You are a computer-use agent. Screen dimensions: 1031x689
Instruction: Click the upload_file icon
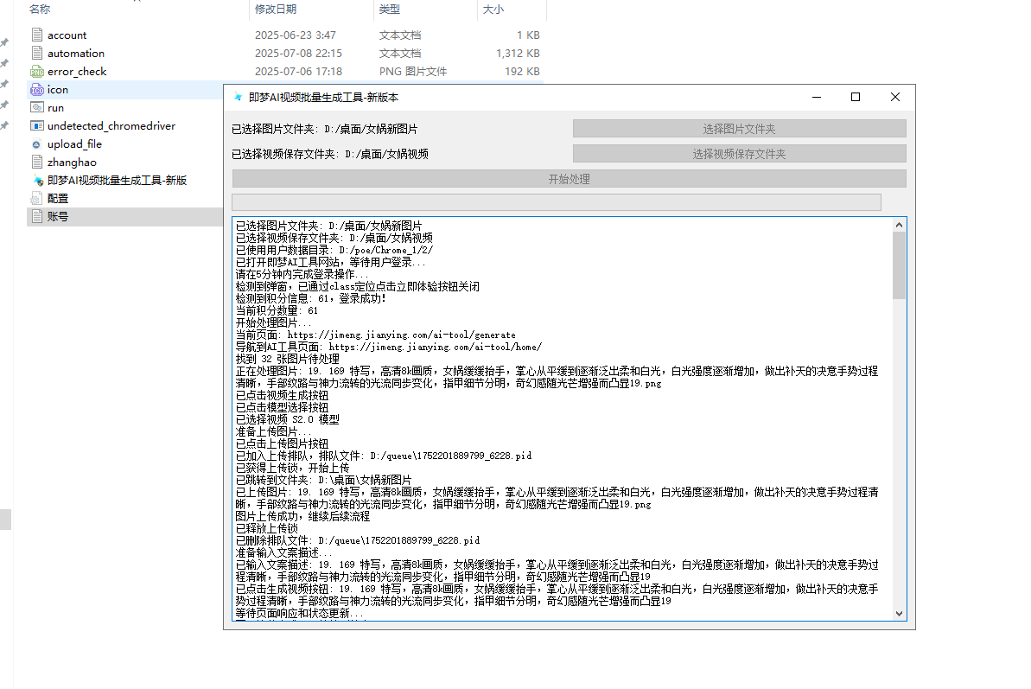click(x=37, y=144)
